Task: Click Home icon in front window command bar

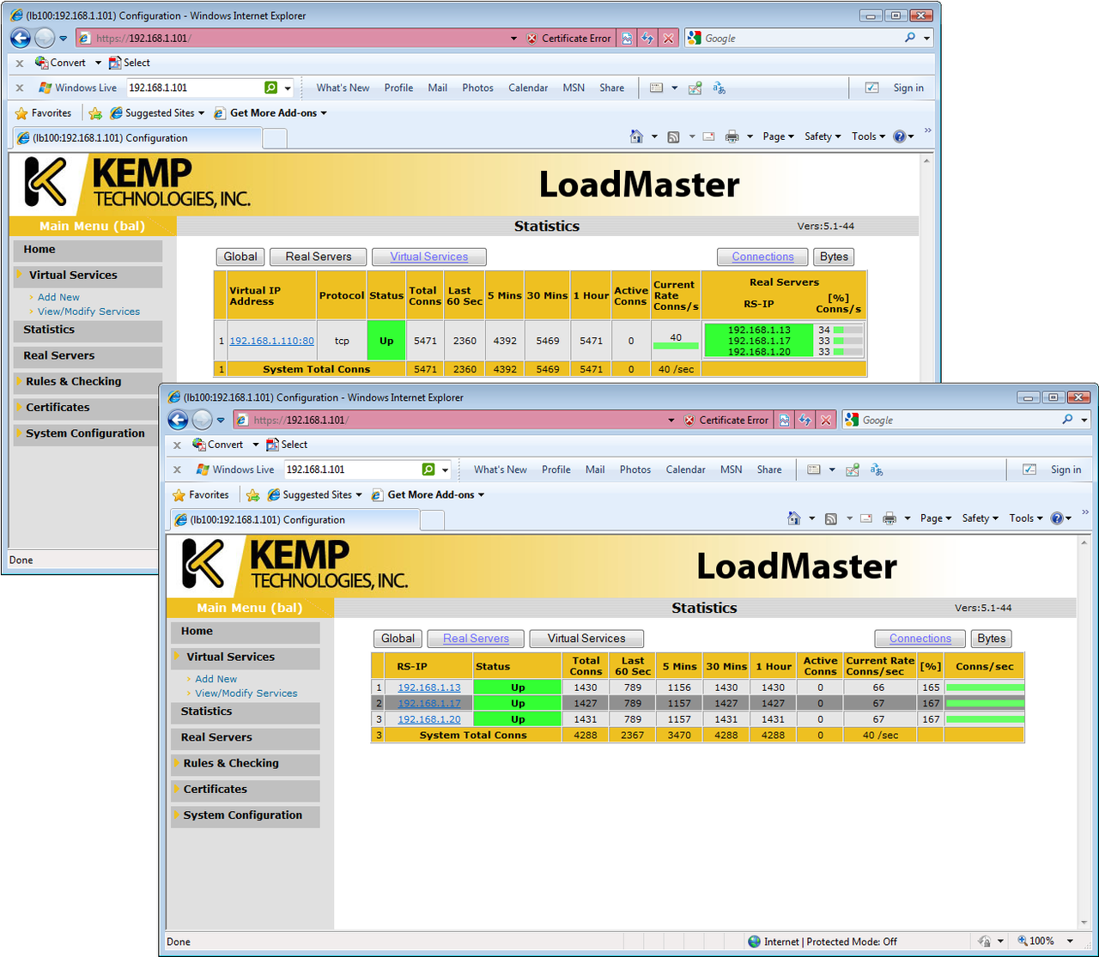Action: click(794, 518)
